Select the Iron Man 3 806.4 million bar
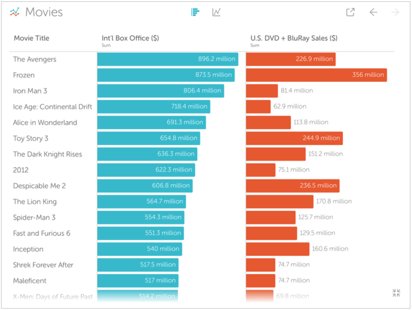This screenshot has height=310, width=412. point(161,91)
